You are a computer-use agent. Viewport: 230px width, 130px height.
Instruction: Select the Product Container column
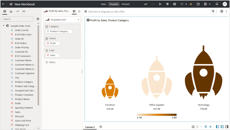(x=24, y=95)
